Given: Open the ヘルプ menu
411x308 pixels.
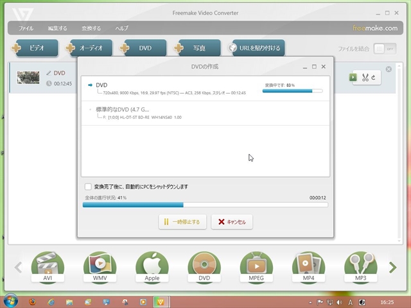Looking at the screenshot, I should pos(121,28).
